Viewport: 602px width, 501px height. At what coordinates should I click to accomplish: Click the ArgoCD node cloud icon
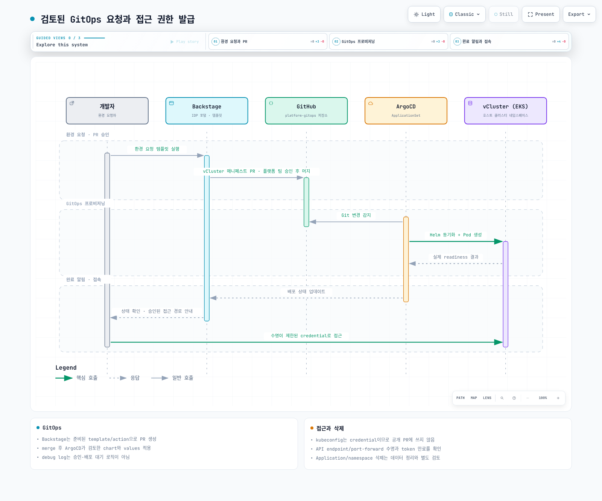point(371,103)
